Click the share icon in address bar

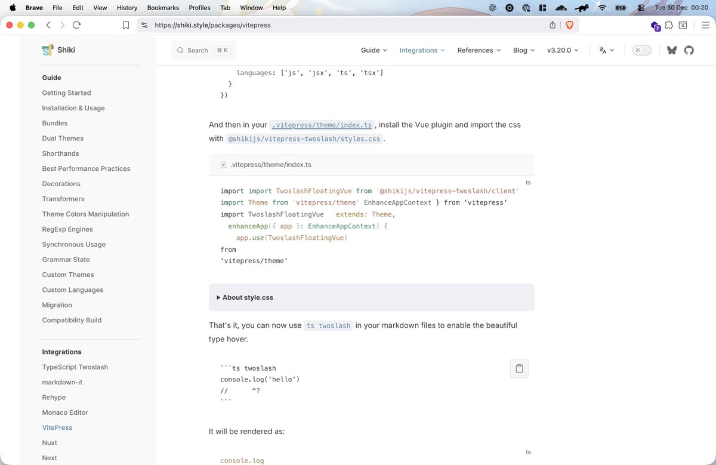[x=553, y=25]
